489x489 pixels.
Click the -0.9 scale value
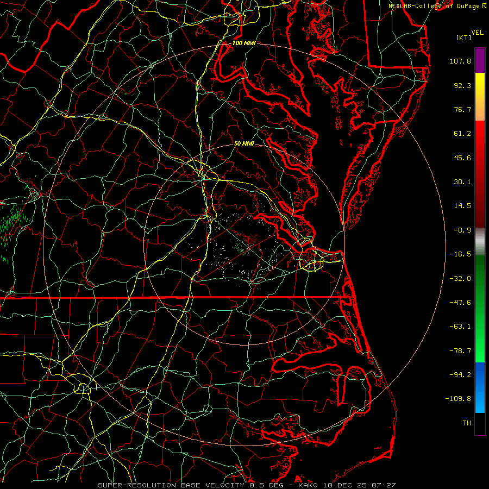(462, 230)
